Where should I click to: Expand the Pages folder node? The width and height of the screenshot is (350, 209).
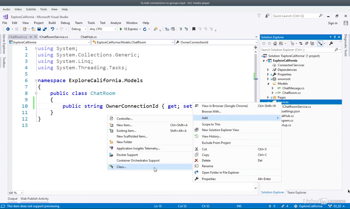pos(268,97)
